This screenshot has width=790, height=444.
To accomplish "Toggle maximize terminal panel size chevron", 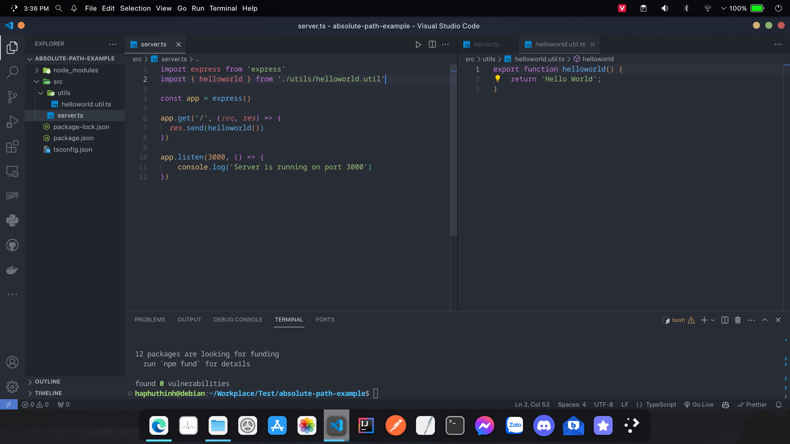I will click(x=764, y=320).
